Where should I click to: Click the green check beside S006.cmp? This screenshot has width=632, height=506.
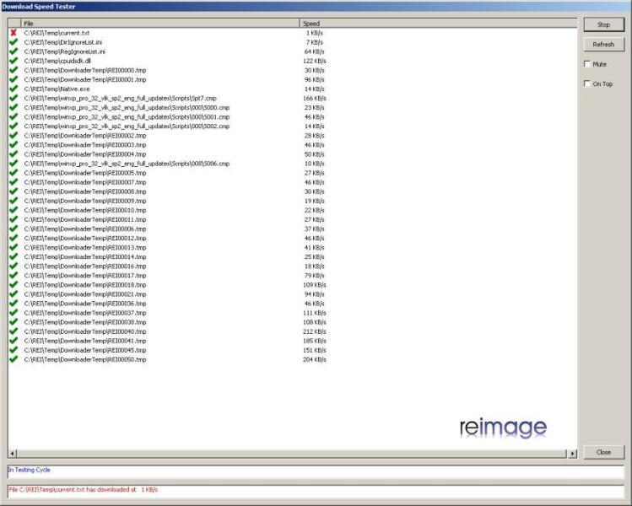pos(14,163)
